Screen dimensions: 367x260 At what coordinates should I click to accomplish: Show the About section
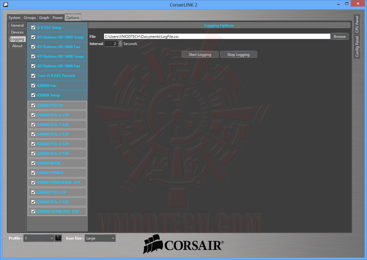point(17,46)
